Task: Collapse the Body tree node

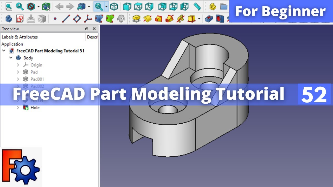Action: [x=11, y=58]
